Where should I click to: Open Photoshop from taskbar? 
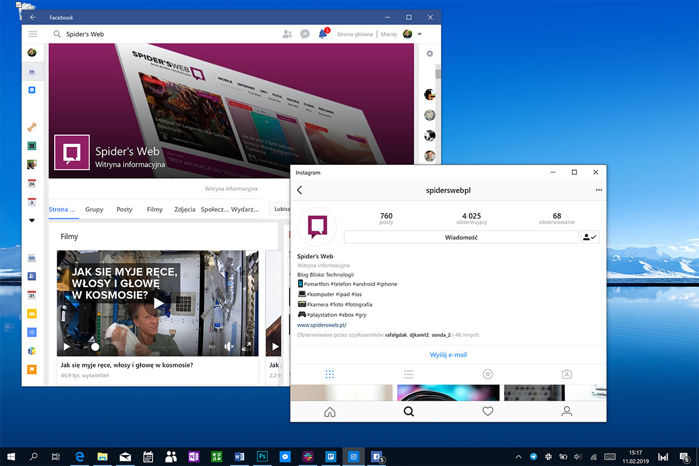[262, 457]
